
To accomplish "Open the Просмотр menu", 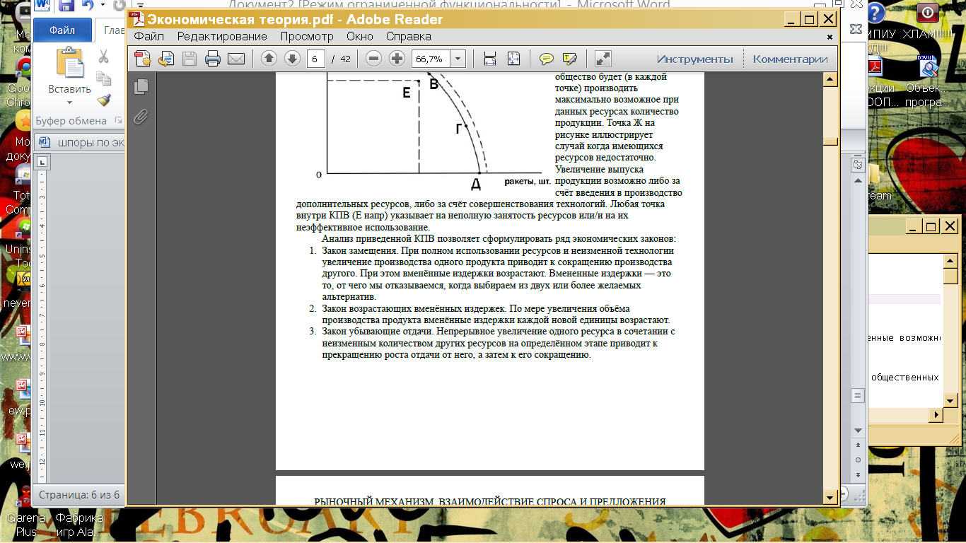I will tap(307, 37).
